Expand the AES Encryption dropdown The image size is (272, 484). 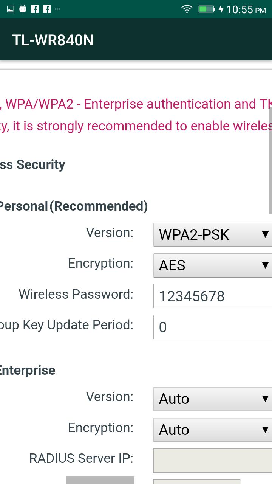point(212,265)
